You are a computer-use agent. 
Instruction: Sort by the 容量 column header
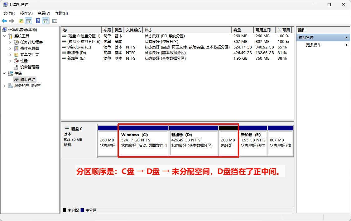(x=243, y=30)
